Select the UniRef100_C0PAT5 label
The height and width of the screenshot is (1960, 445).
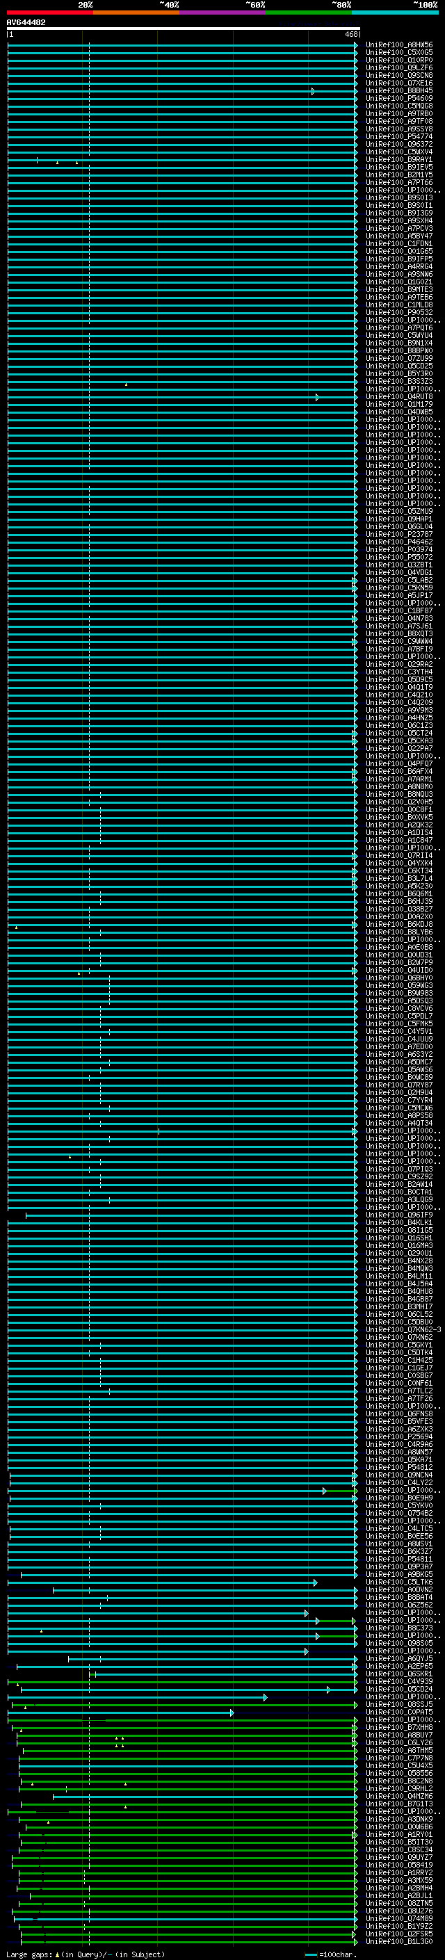coord(399,1712)
